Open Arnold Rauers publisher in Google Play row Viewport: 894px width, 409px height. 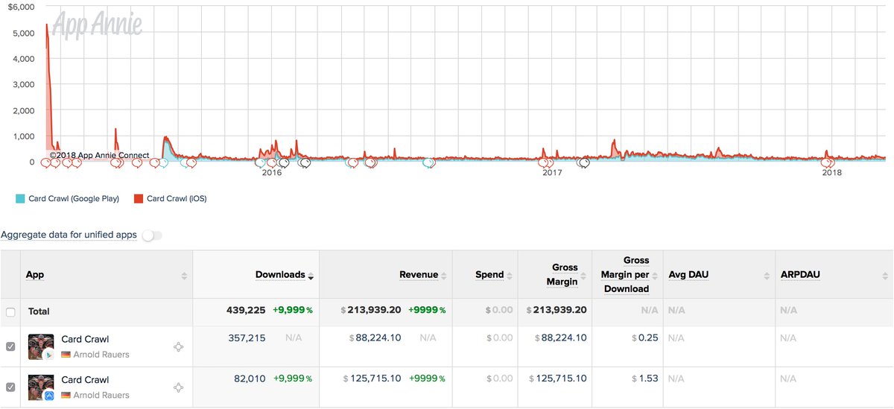[x=101, y=355]
